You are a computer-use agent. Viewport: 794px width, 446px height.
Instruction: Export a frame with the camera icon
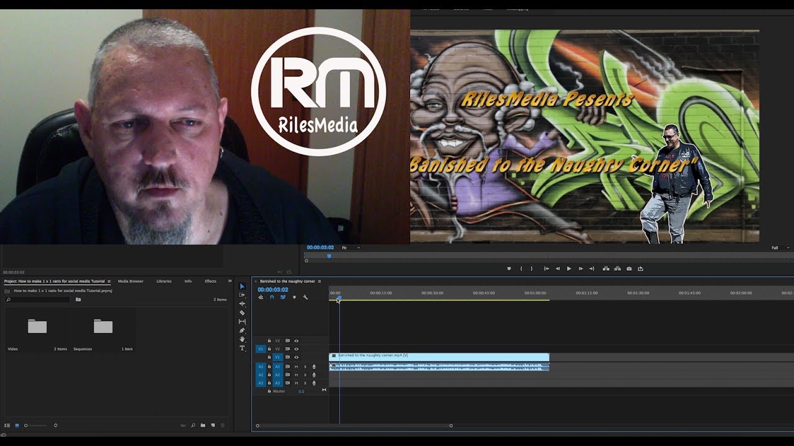coord(629,269)
